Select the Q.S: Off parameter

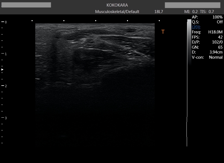(x=207, y=22)
